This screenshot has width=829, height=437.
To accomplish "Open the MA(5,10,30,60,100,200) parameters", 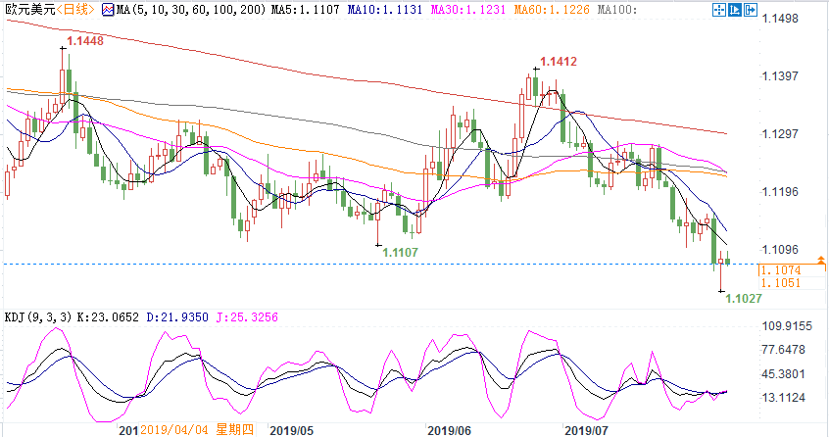I will (175, 9).
